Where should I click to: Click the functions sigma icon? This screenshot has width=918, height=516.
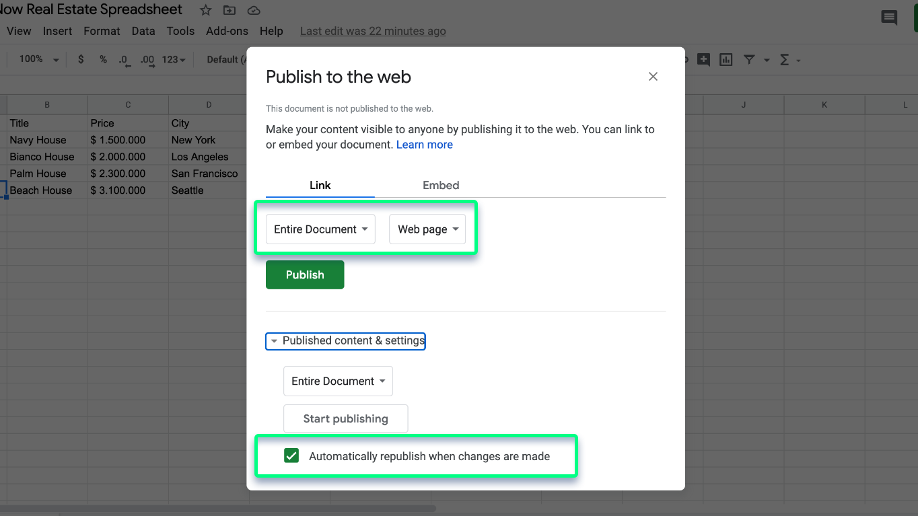(784, 60)
